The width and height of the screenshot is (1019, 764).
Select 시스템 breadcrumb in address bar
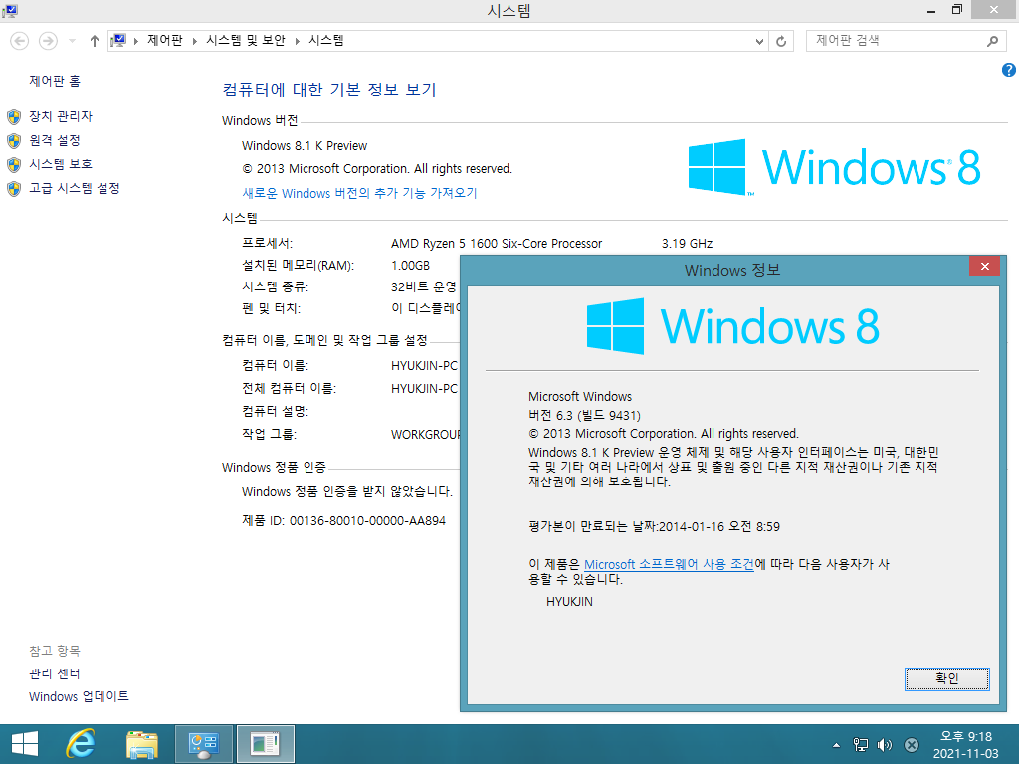pyautogui.click(x=326, y=40)
